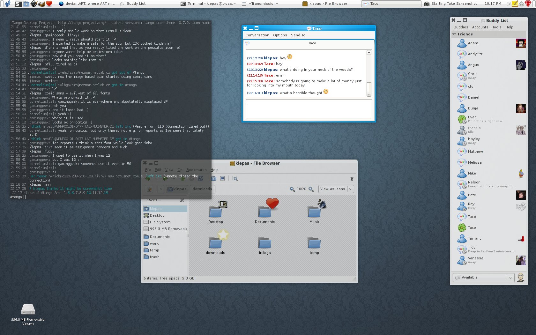This screenshot has width=536, height=335.
Task: Select the Music folder icon
Action: [x=315, y=211]
